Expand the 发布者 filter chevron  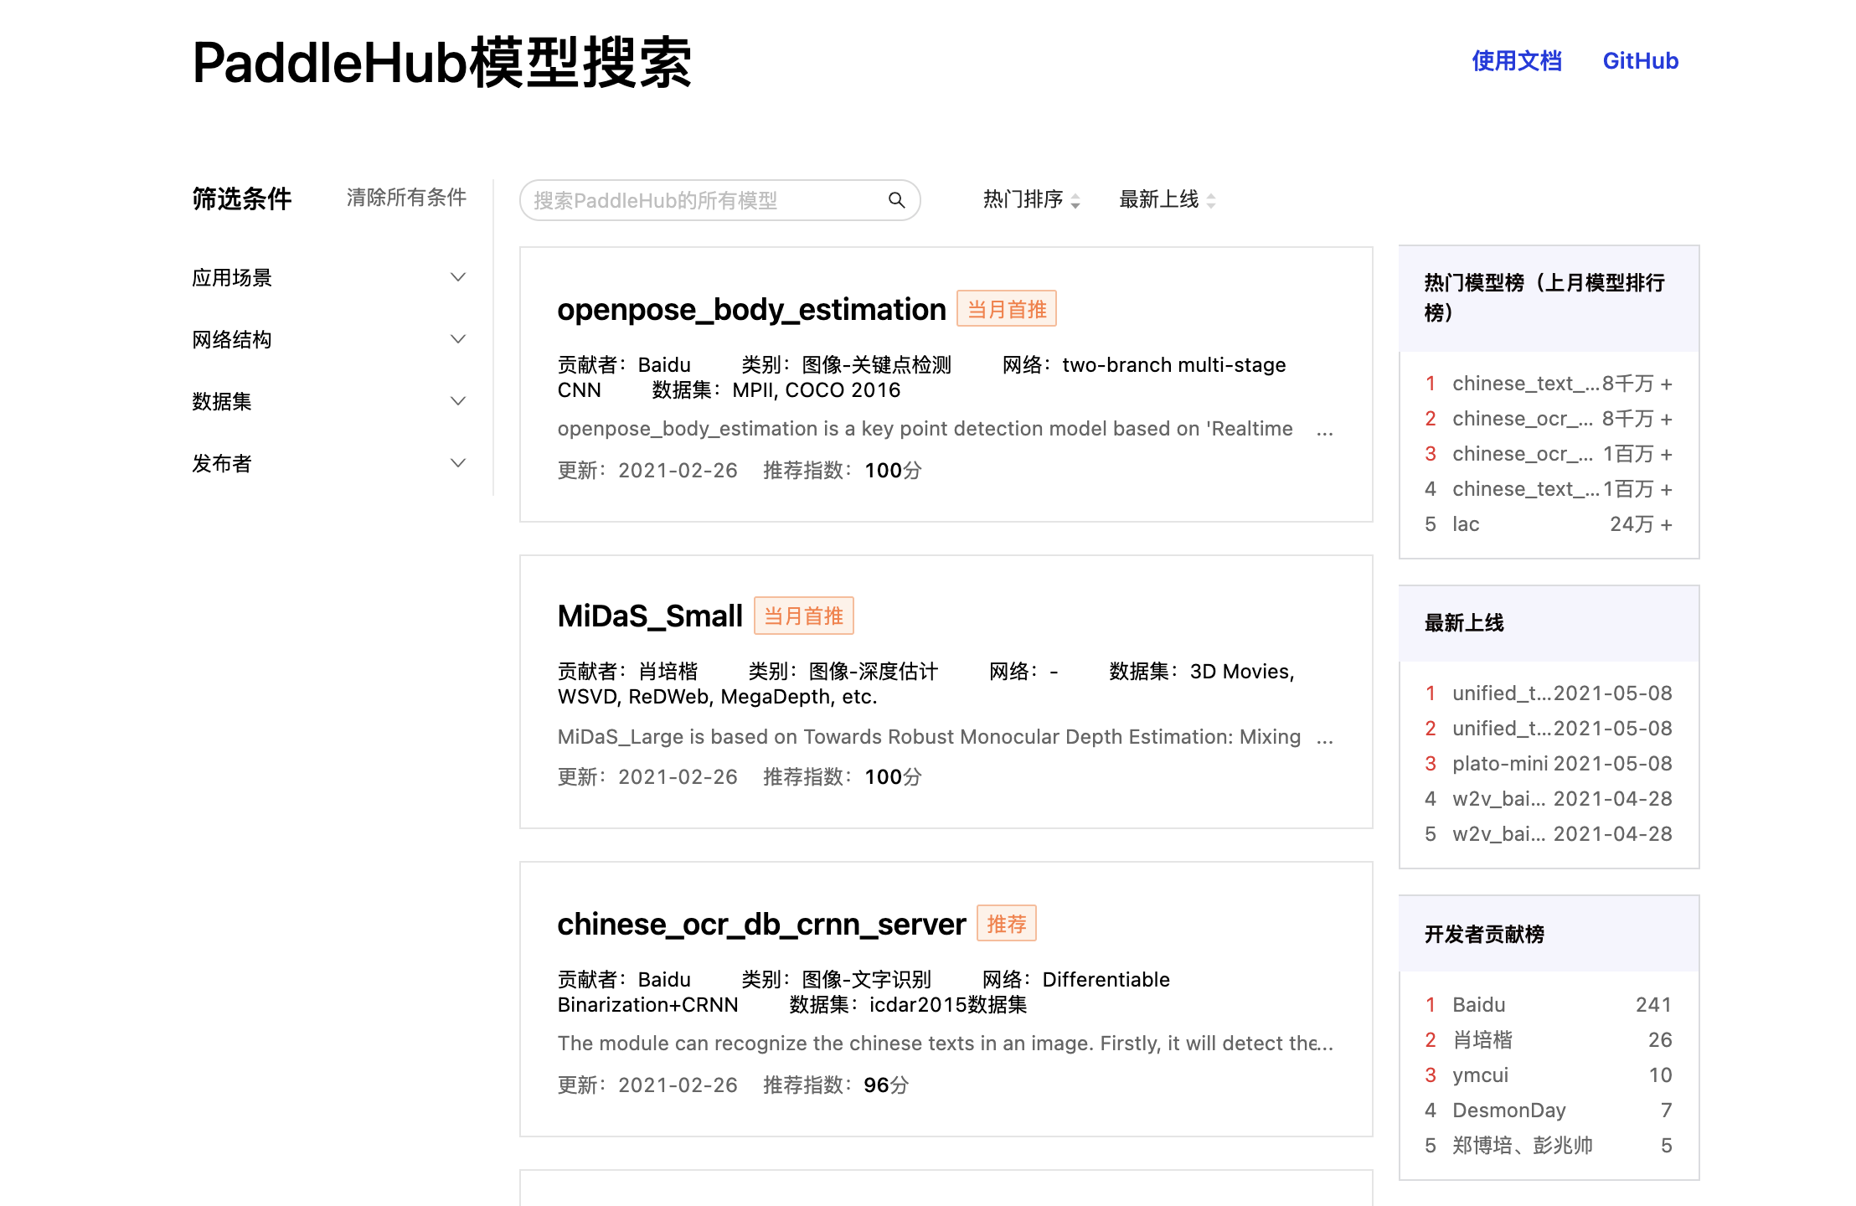point(457,463)
